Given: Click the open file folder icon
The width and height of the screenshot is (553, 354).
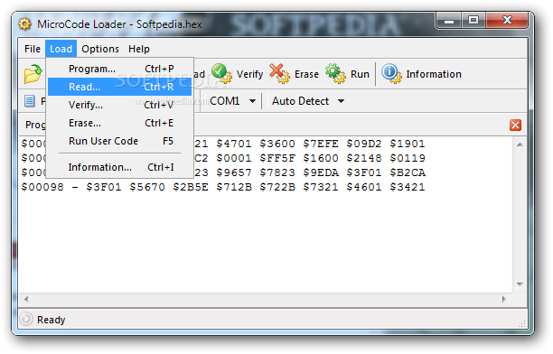Looking at the screenshot, I should 33,74.
